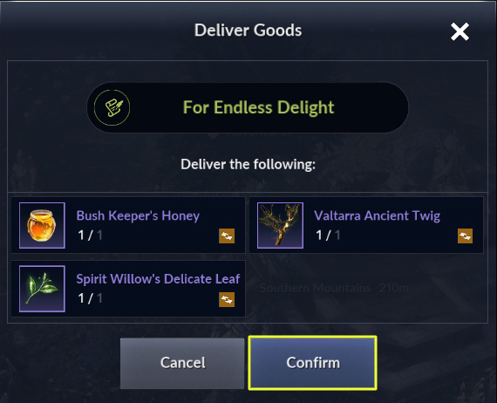The height and width of the screenshot is (403, 497).
Task: Click the twig 1 / 1 quantity counter
Action: click(328, 236)
